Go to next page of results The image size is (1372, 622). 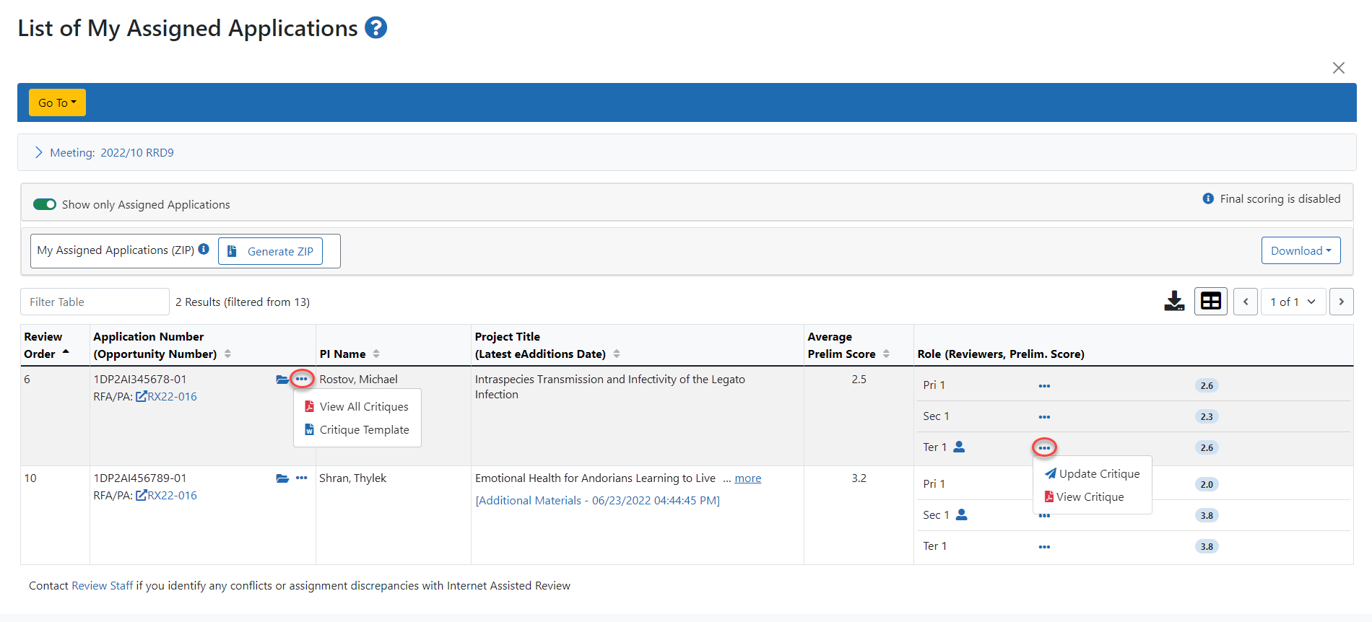click(x=1341, y=302)
